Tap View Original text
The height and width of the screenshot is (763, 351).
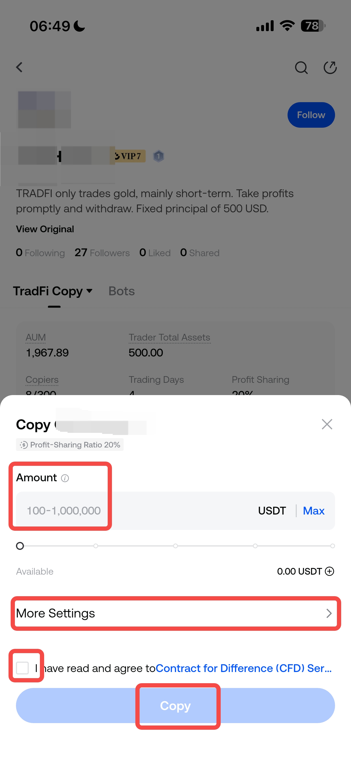click(45, 229)
